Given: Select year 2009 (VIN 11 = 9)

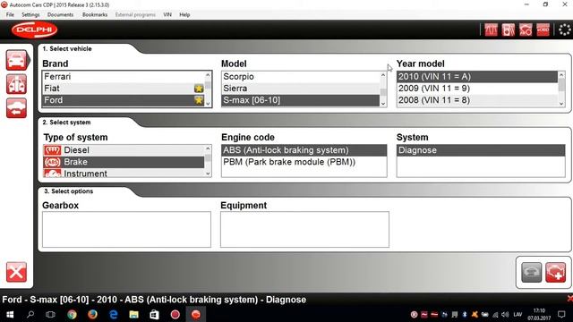Looking at the screenshot, I should coord(477,89).
